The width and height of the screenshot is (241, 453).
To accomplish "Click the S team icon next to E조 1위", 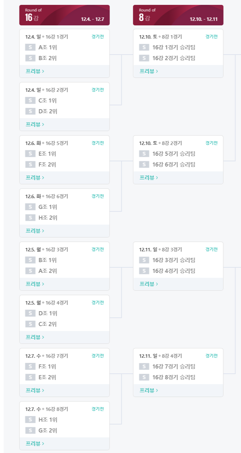I will 30,154.
